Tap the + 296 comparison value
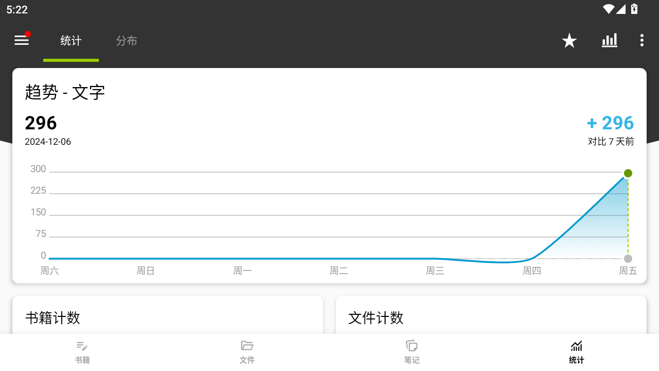The image size is (659, 371). [610, 123]
